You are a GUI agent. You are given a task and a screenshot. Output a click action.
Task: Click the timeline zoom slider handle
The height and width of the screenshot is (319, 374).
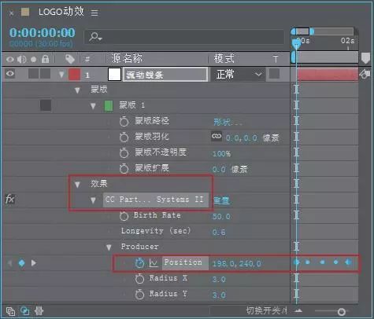coord(341,312)
